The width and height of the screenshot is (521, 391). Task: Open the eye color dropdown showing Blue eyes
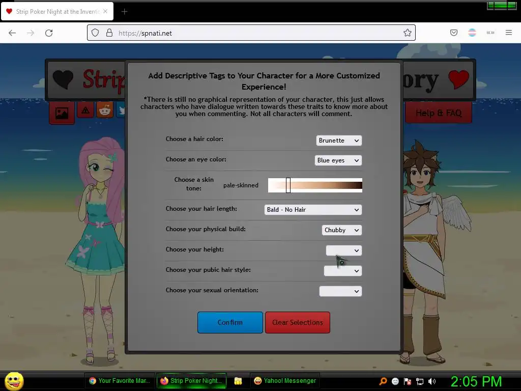pos(338,160)
